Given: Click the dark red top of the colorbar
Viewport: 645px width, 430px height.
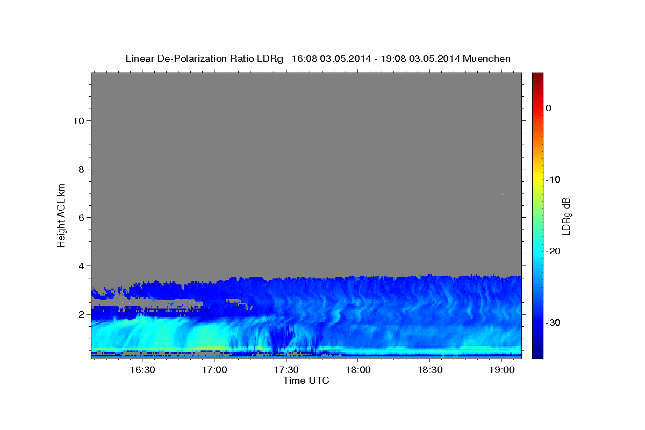Looking at the screenshot, I should (537, 78).
